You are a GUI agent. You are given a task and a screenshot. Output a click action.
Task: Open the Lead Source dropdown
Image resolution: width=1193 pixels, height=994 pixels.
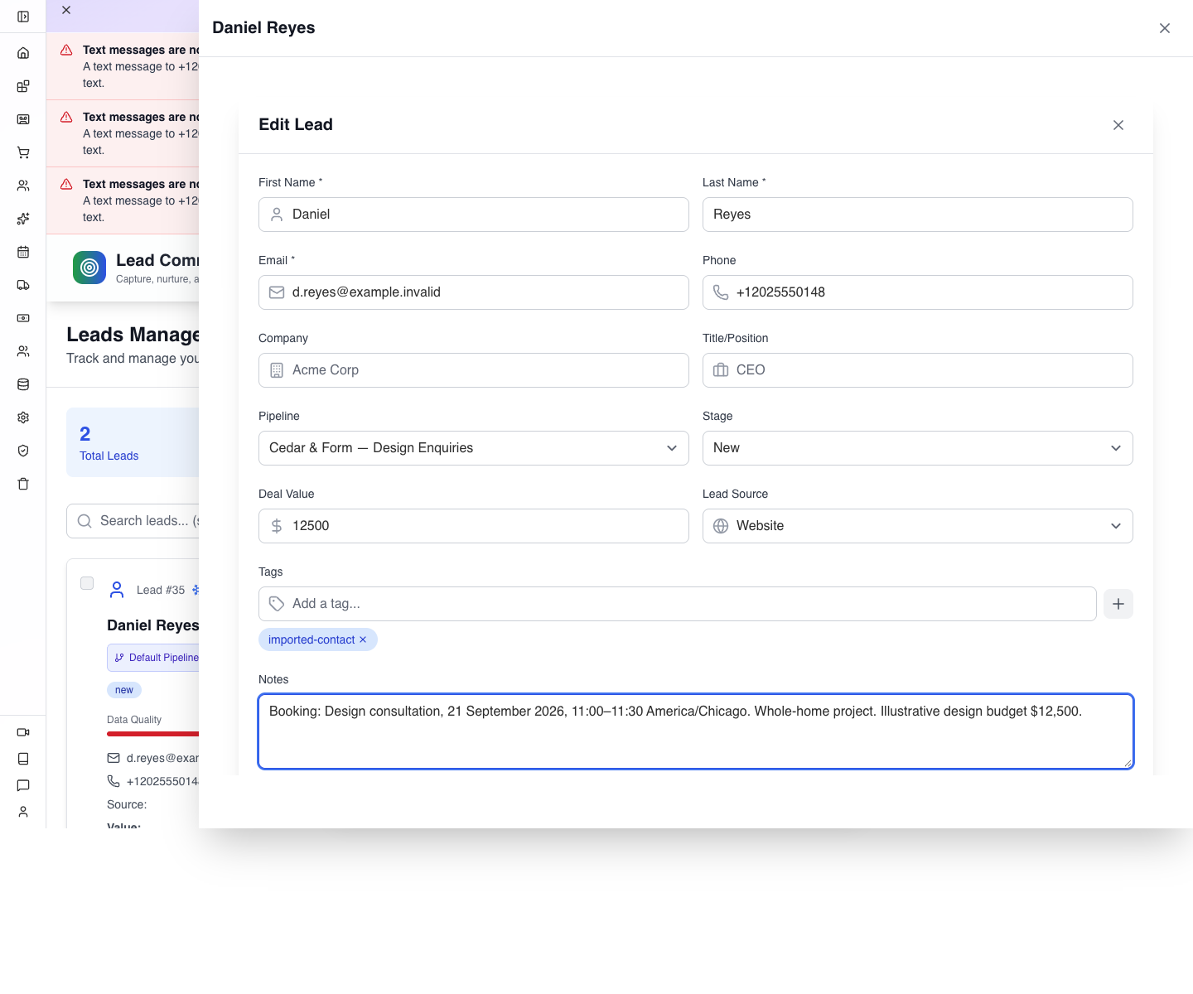[918, 526]
